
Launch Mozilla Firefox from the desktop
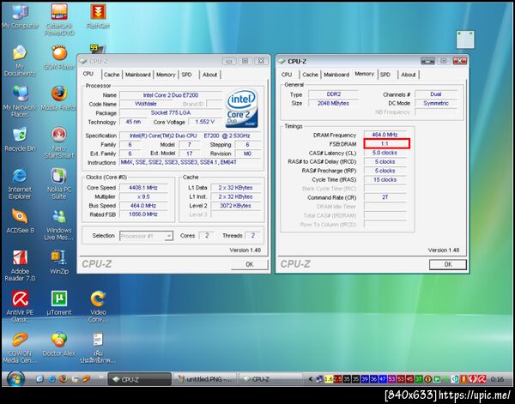pyautogui.click(x=59, y=98)
